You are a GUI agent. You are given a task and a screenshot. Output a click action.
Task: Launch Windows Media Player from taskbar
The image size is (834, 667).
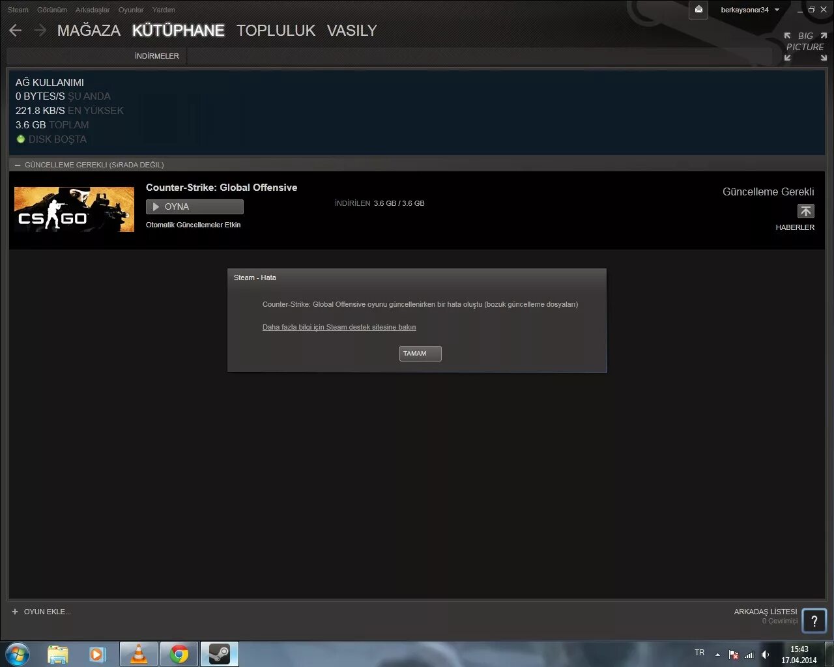[x=98, y=654]
